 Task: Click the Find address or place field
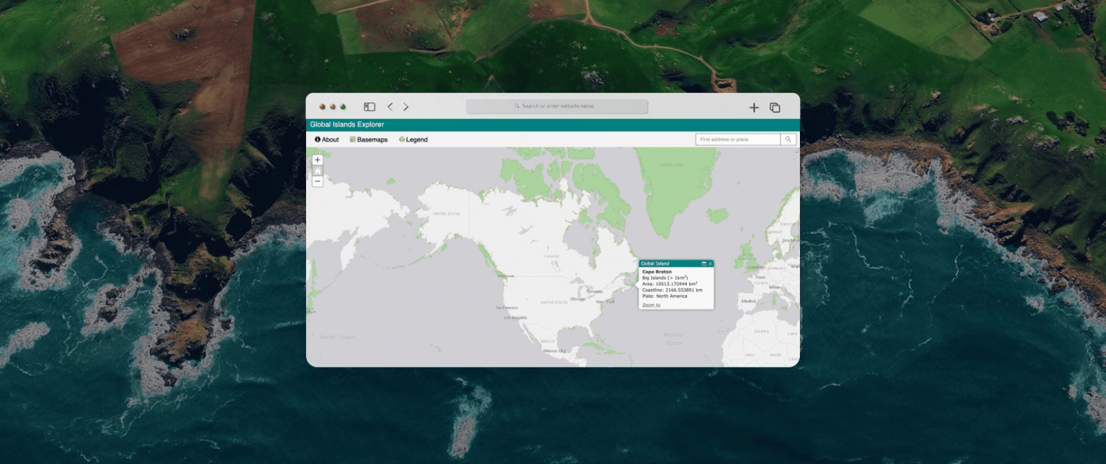pyautogui.click(x=734, y=139)
